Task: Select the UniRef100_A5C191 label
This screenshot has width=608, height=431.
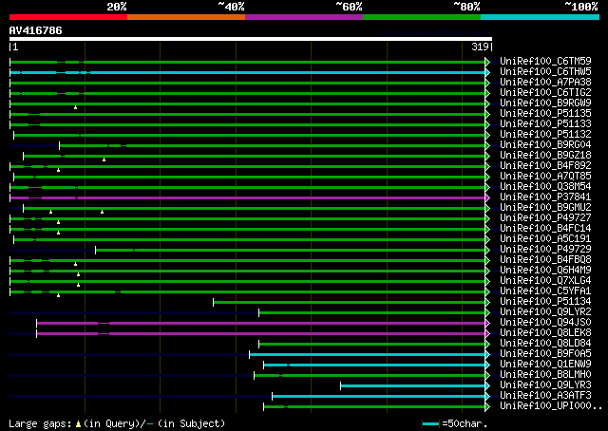Action: pos(545,239)
